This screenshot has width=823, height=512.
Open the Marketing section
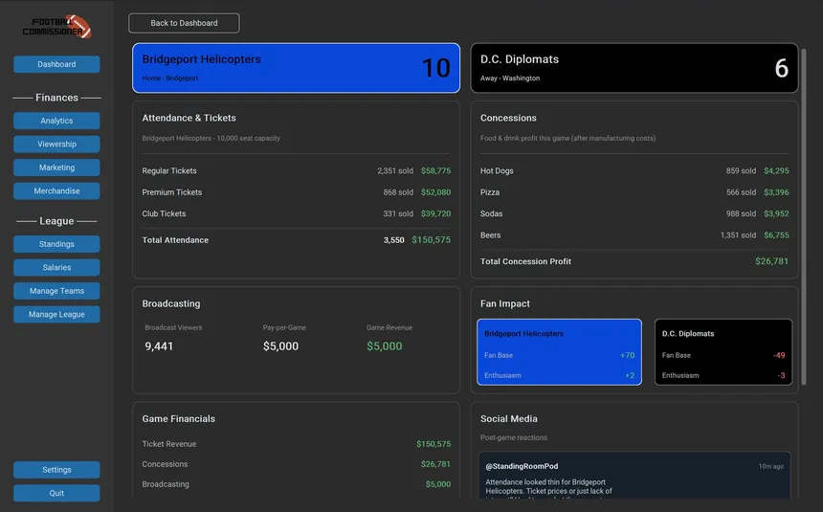click(56, 167)
